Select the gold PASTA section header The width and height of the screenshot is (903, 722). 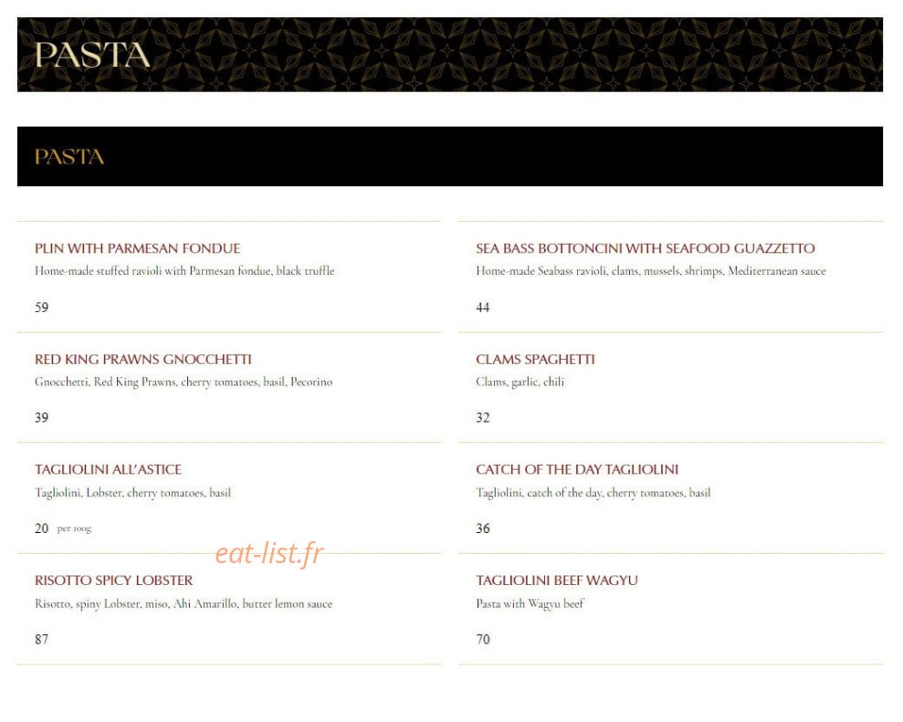pyautogui.click(x=69, y=157)
